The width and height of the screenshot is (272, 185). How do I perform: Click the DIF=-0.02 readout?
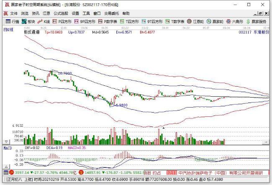click(x=32, y=148)
